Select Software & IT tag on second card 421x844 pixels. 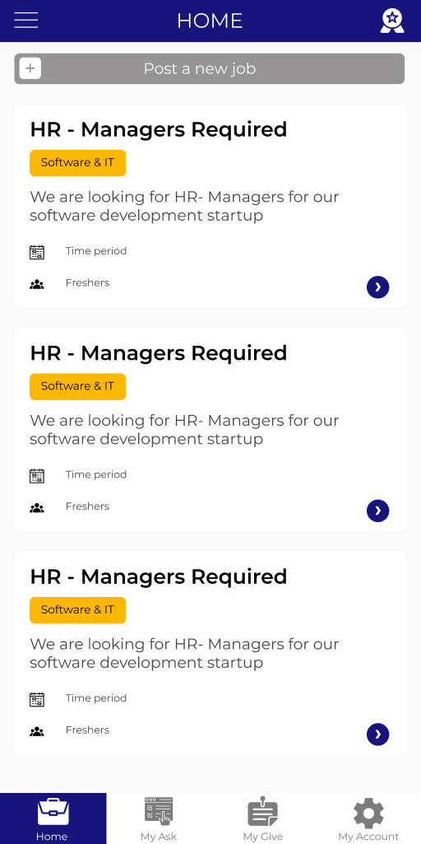pos(77,386)
